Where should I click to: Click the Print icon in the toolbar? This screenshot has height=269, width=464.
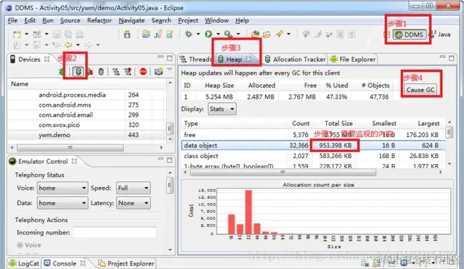[x=79, y=34]
